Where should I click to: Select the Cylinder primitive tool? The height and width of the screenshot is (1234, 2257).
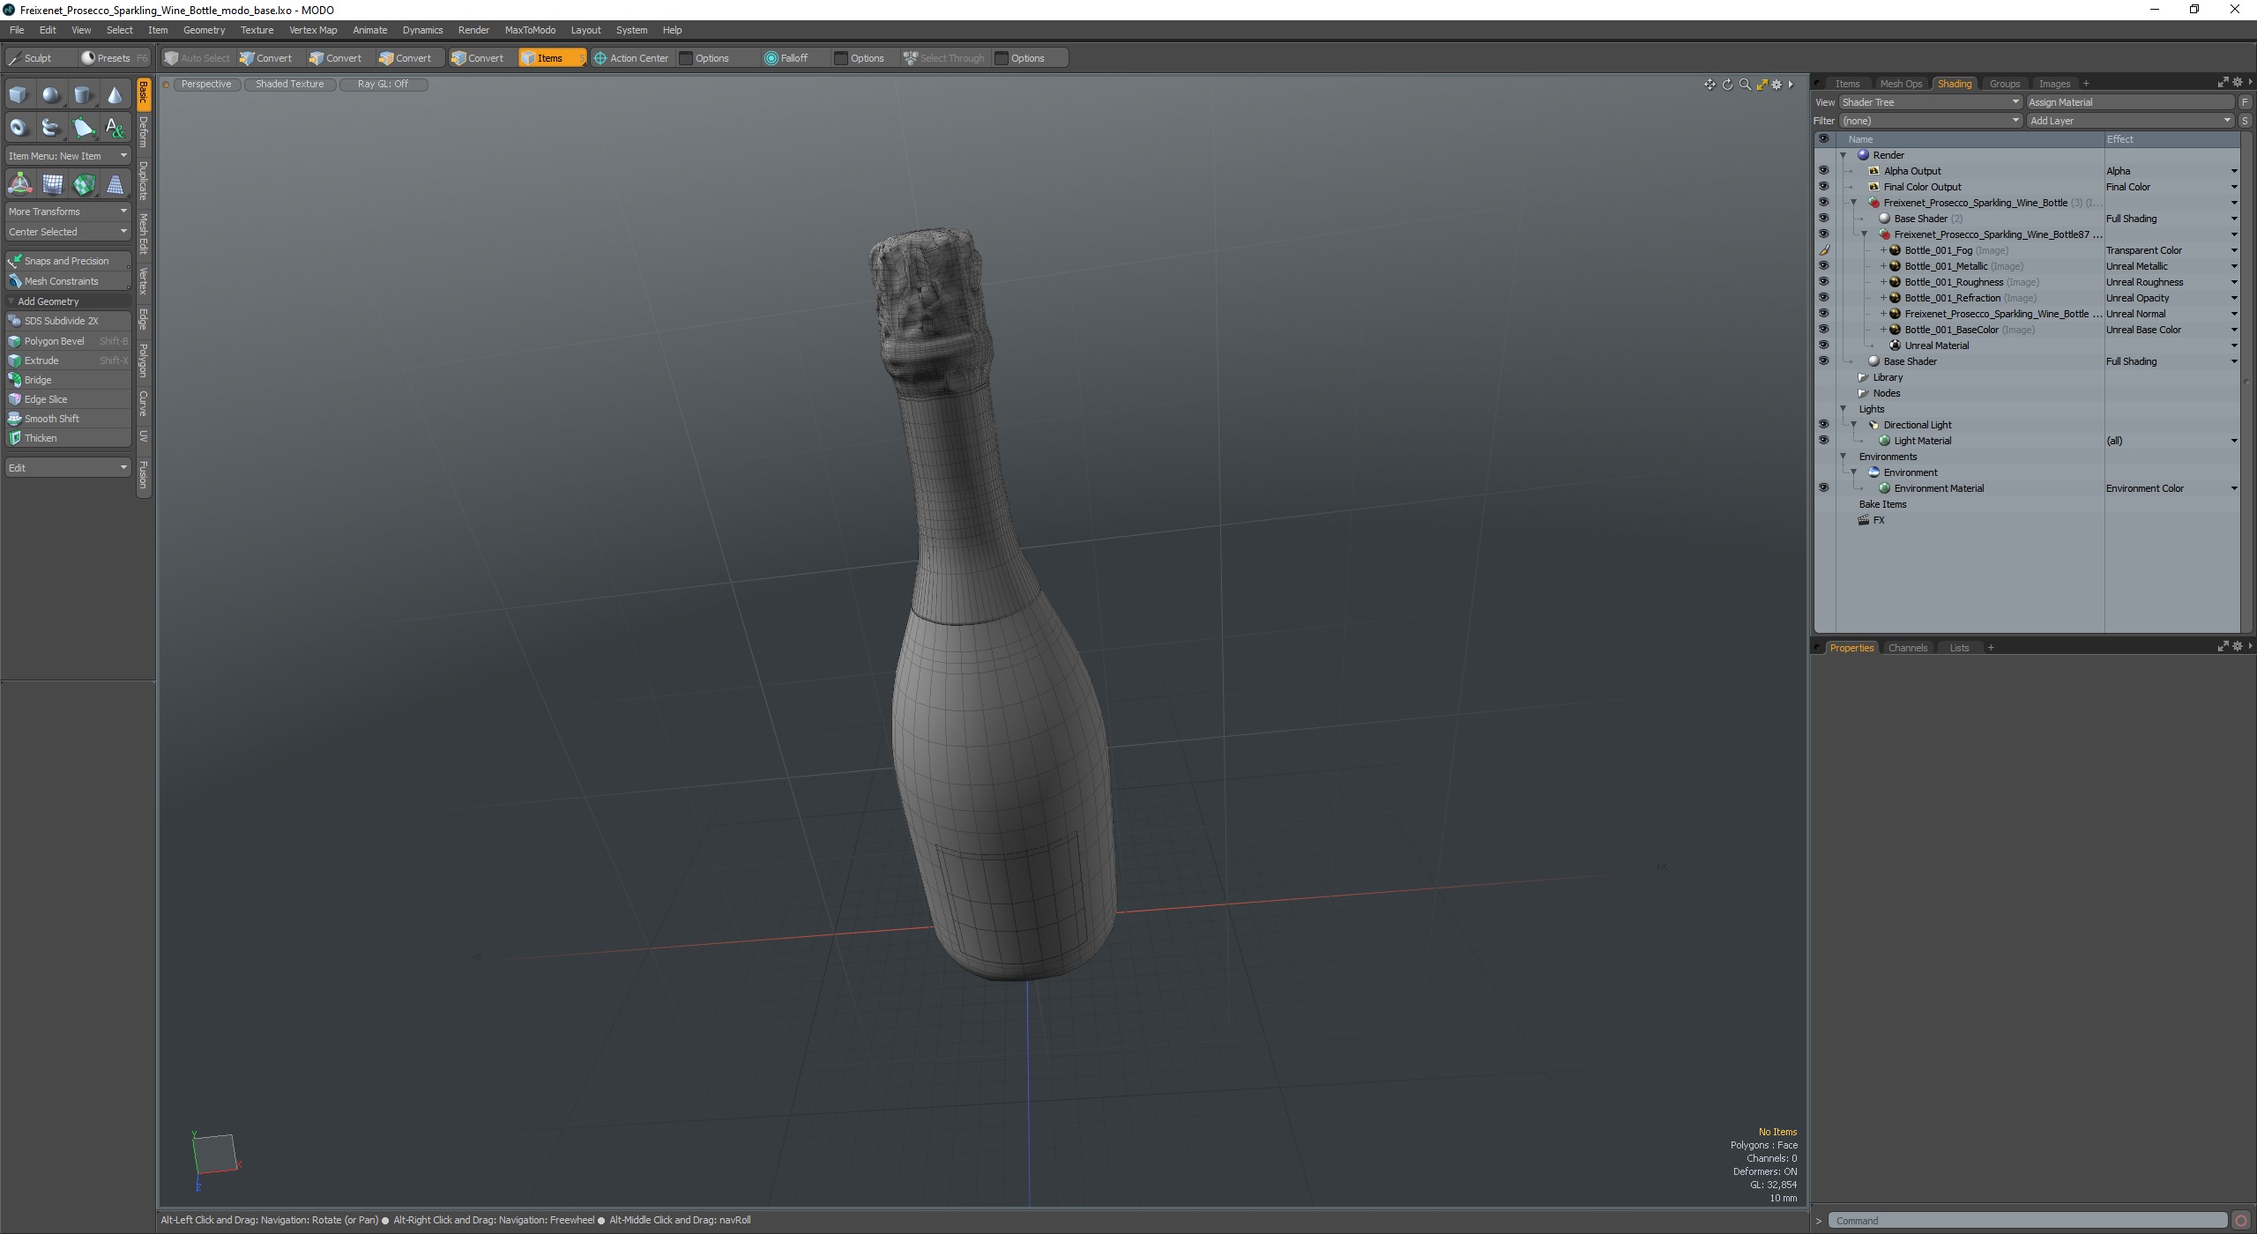[x=83, y=95]
